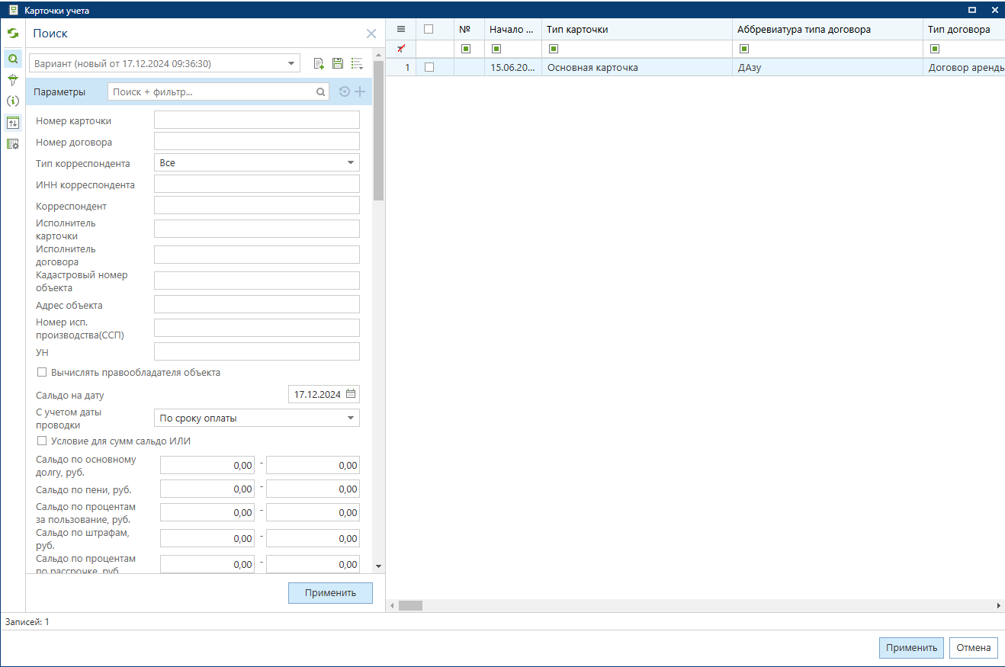This screenshot has height=667, width=1005.
Task: Select the ДАзу cell in row 1
Action: pos(827,67)
